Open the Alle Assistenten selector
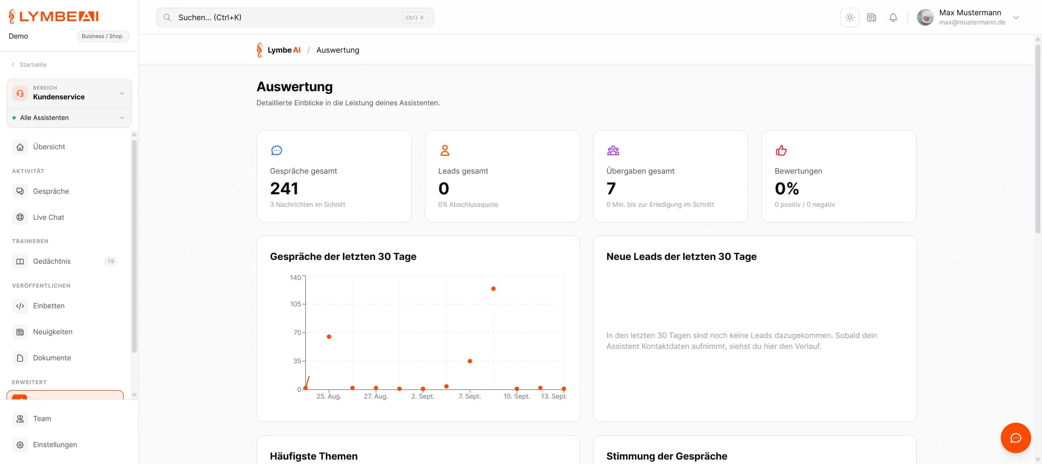Viewport: 1042px width, 464px height. coord(69,118)
